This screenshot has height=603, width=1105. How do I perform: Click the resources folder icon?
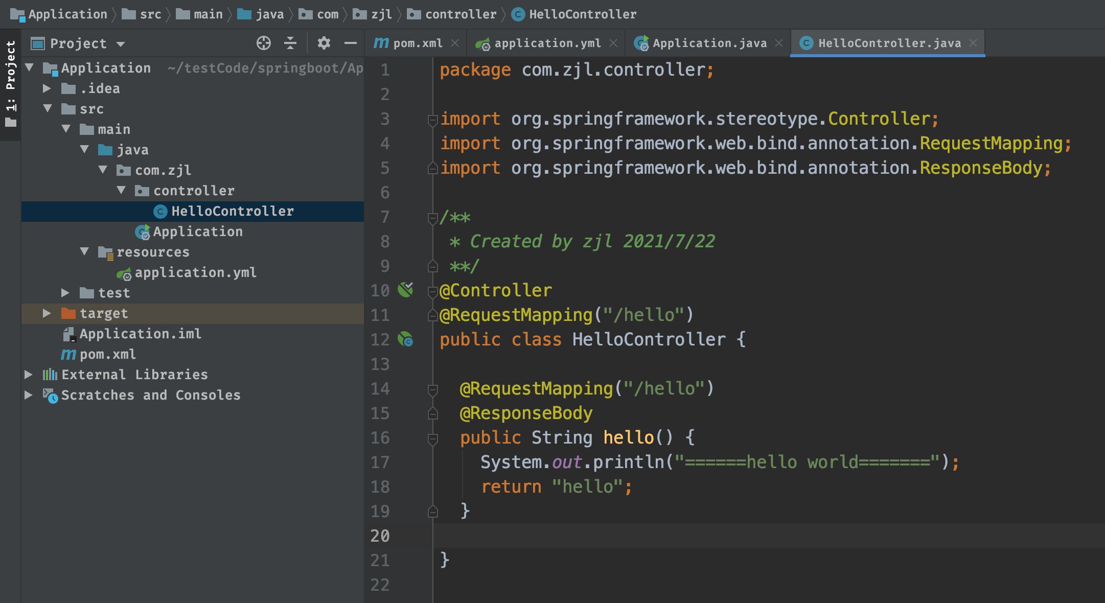pos(105,252)
